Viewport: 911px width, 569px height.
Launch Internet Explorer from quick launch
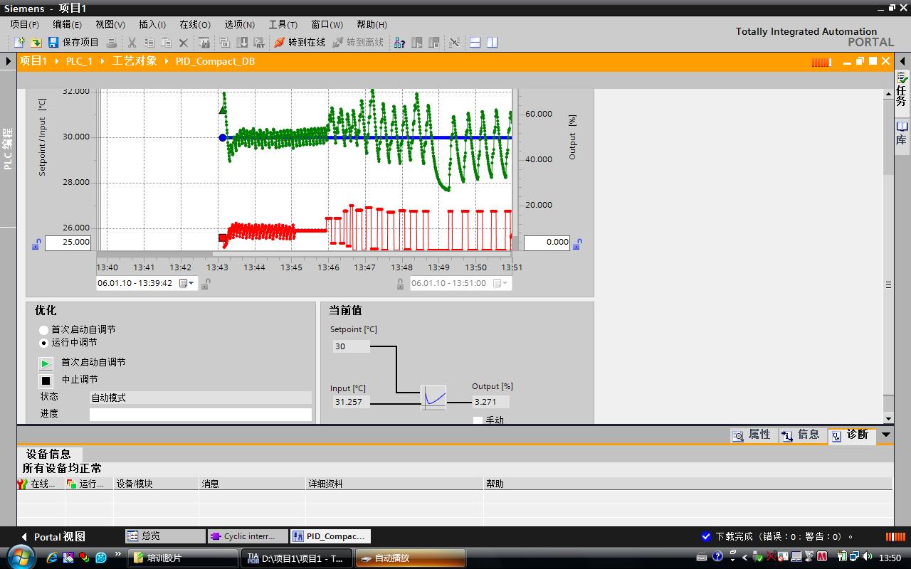click(52, 558)
